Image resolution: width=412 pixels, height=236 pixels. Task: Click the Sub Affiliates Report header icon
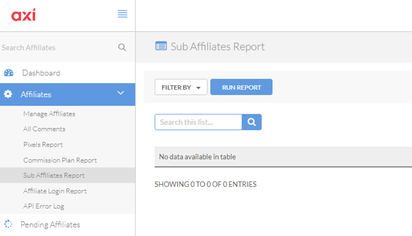pyautogui.click(x=161, y=46)
